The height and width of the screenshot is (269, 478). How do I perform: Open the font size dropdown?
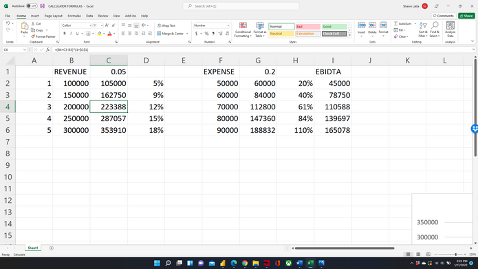click(102, 25)
